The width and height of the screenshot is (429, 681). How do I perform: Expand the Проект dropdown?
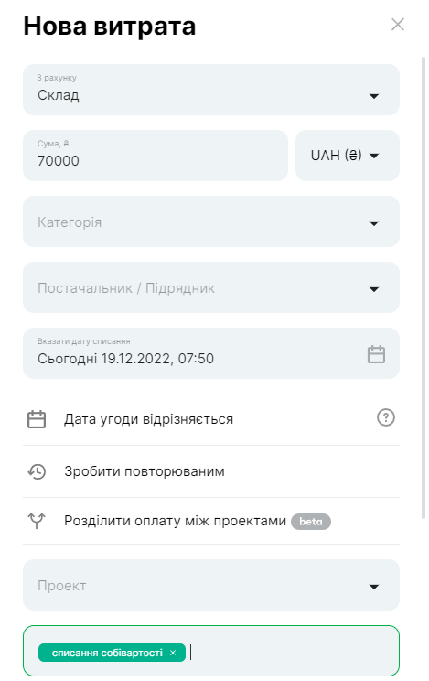(x=211, y=585)
